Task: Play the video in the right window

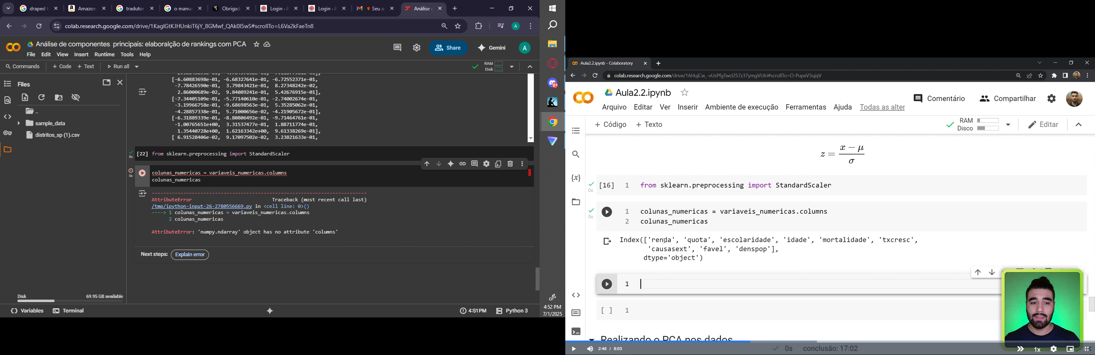Action: click(574, 349)
